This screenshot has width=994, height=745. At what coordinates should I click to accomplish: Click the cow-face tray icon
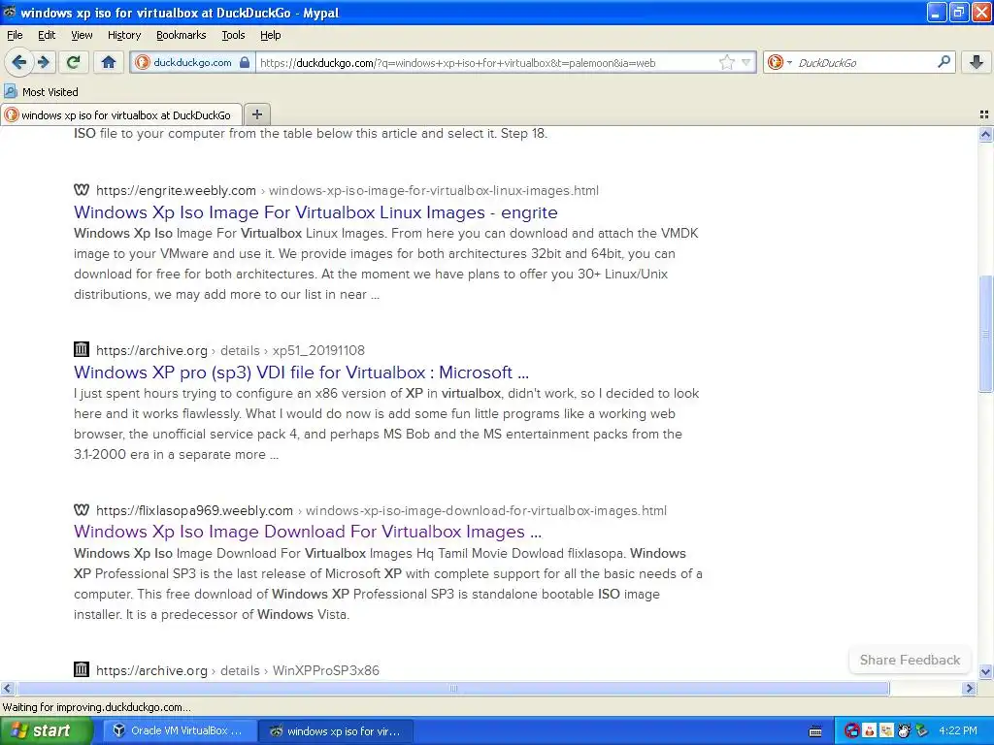pos(904,730)
